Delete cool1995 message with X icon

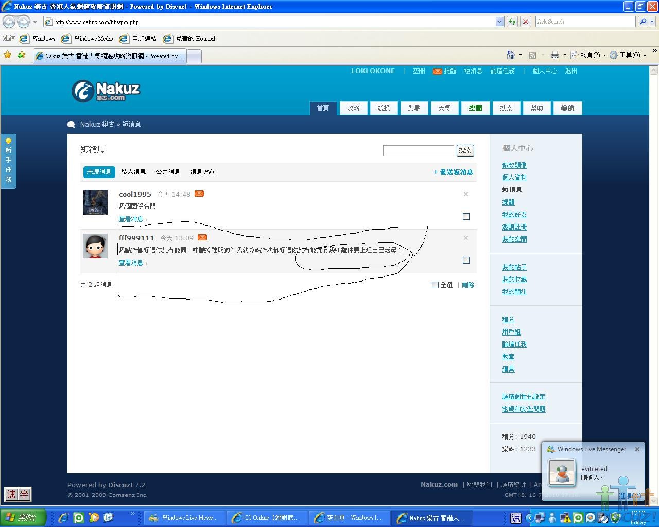click(466, 194)
